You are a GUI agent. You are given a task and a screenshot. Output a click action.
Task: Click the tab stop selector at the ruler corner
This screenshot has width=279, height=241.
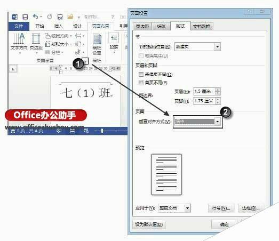click(x=13, y=69)
